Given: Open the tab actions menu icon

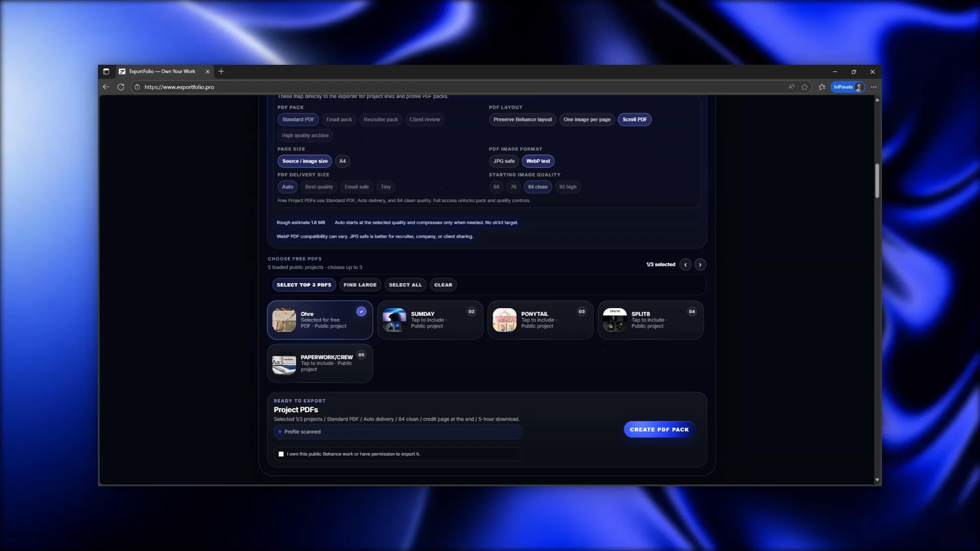Looking at the screenshot, I should (x=106, y=71).
